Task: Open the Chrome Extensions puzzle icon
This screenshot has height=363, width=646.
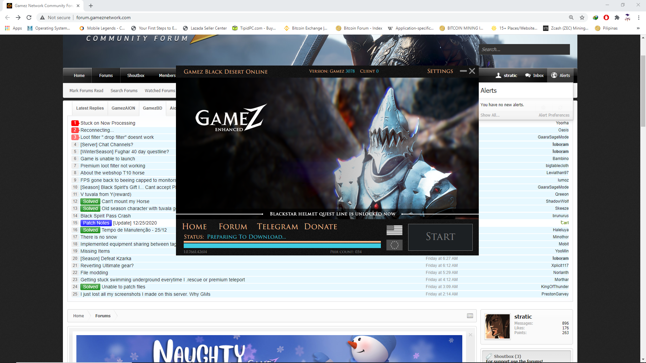Action: (x=617, y=17)
